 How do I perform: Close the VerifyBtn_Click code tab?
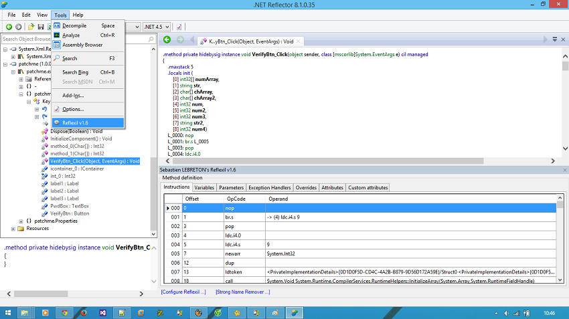(x=299, y=41)
